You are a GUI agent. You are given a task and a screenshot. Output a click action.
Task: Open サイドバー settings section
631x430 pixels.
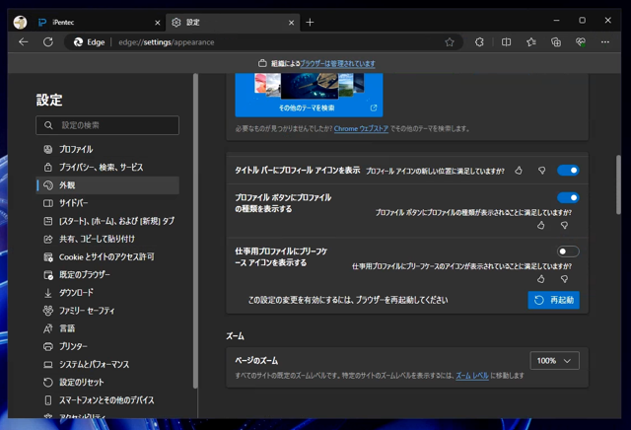[107, 203]
